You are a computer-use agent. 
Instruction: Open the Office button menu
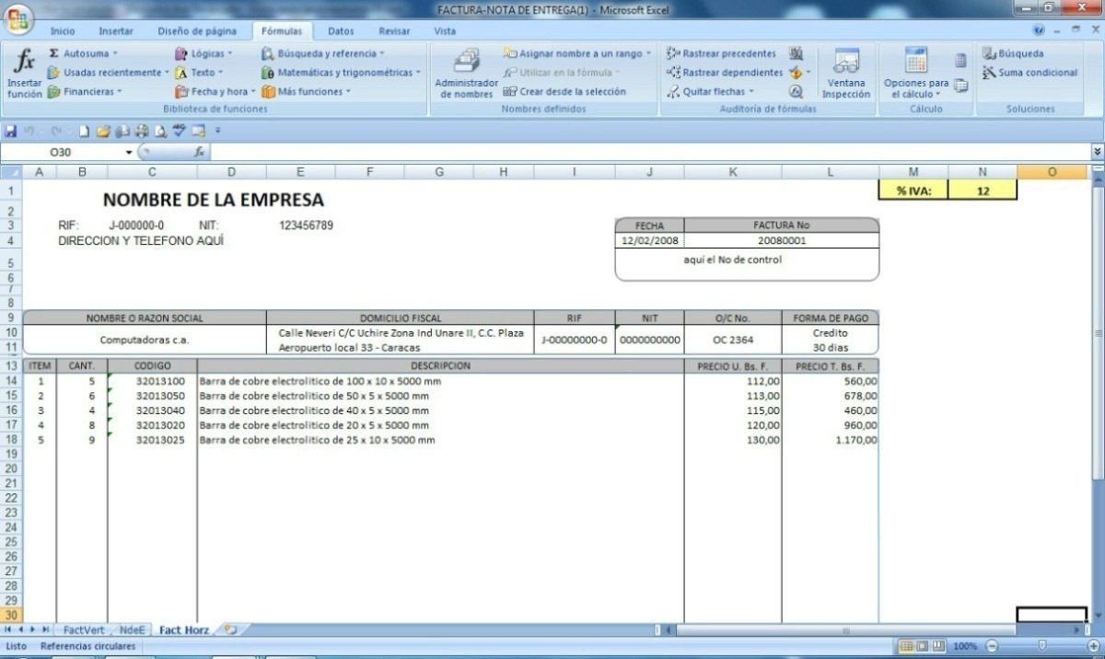pyautogui.click(x=18, y=18)
